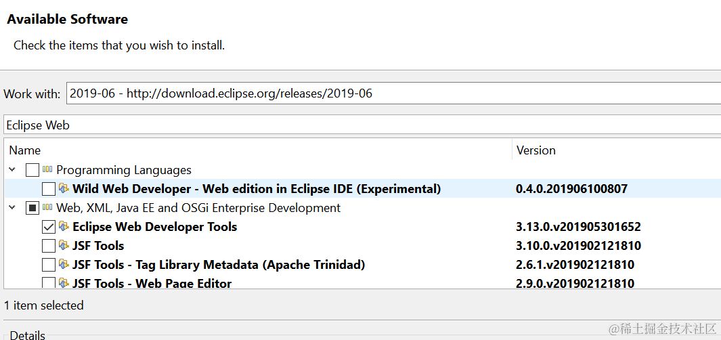Select JSF Tools - Tag Library Metadata row
The height and width of the screenshot is (340, 721).
tap(219, 264)
